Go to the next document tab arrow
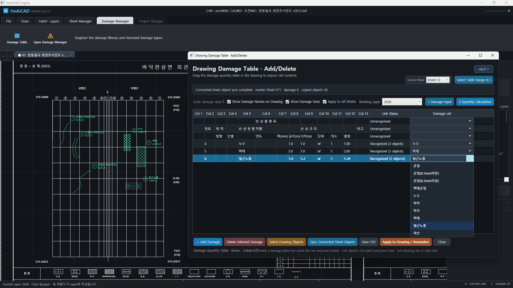Screen dimensions: 513x288 [x=10, y=56]
